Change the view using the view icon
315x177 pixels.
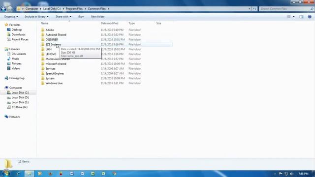[288, 17]
